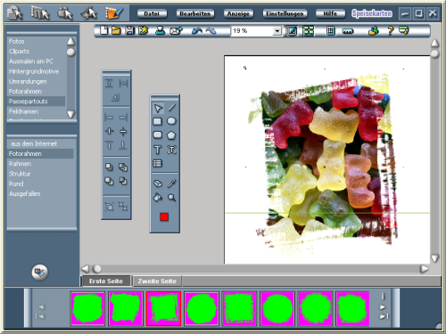Select Feldnamen category
Screen dimensions: 446x334
(23, 111)
